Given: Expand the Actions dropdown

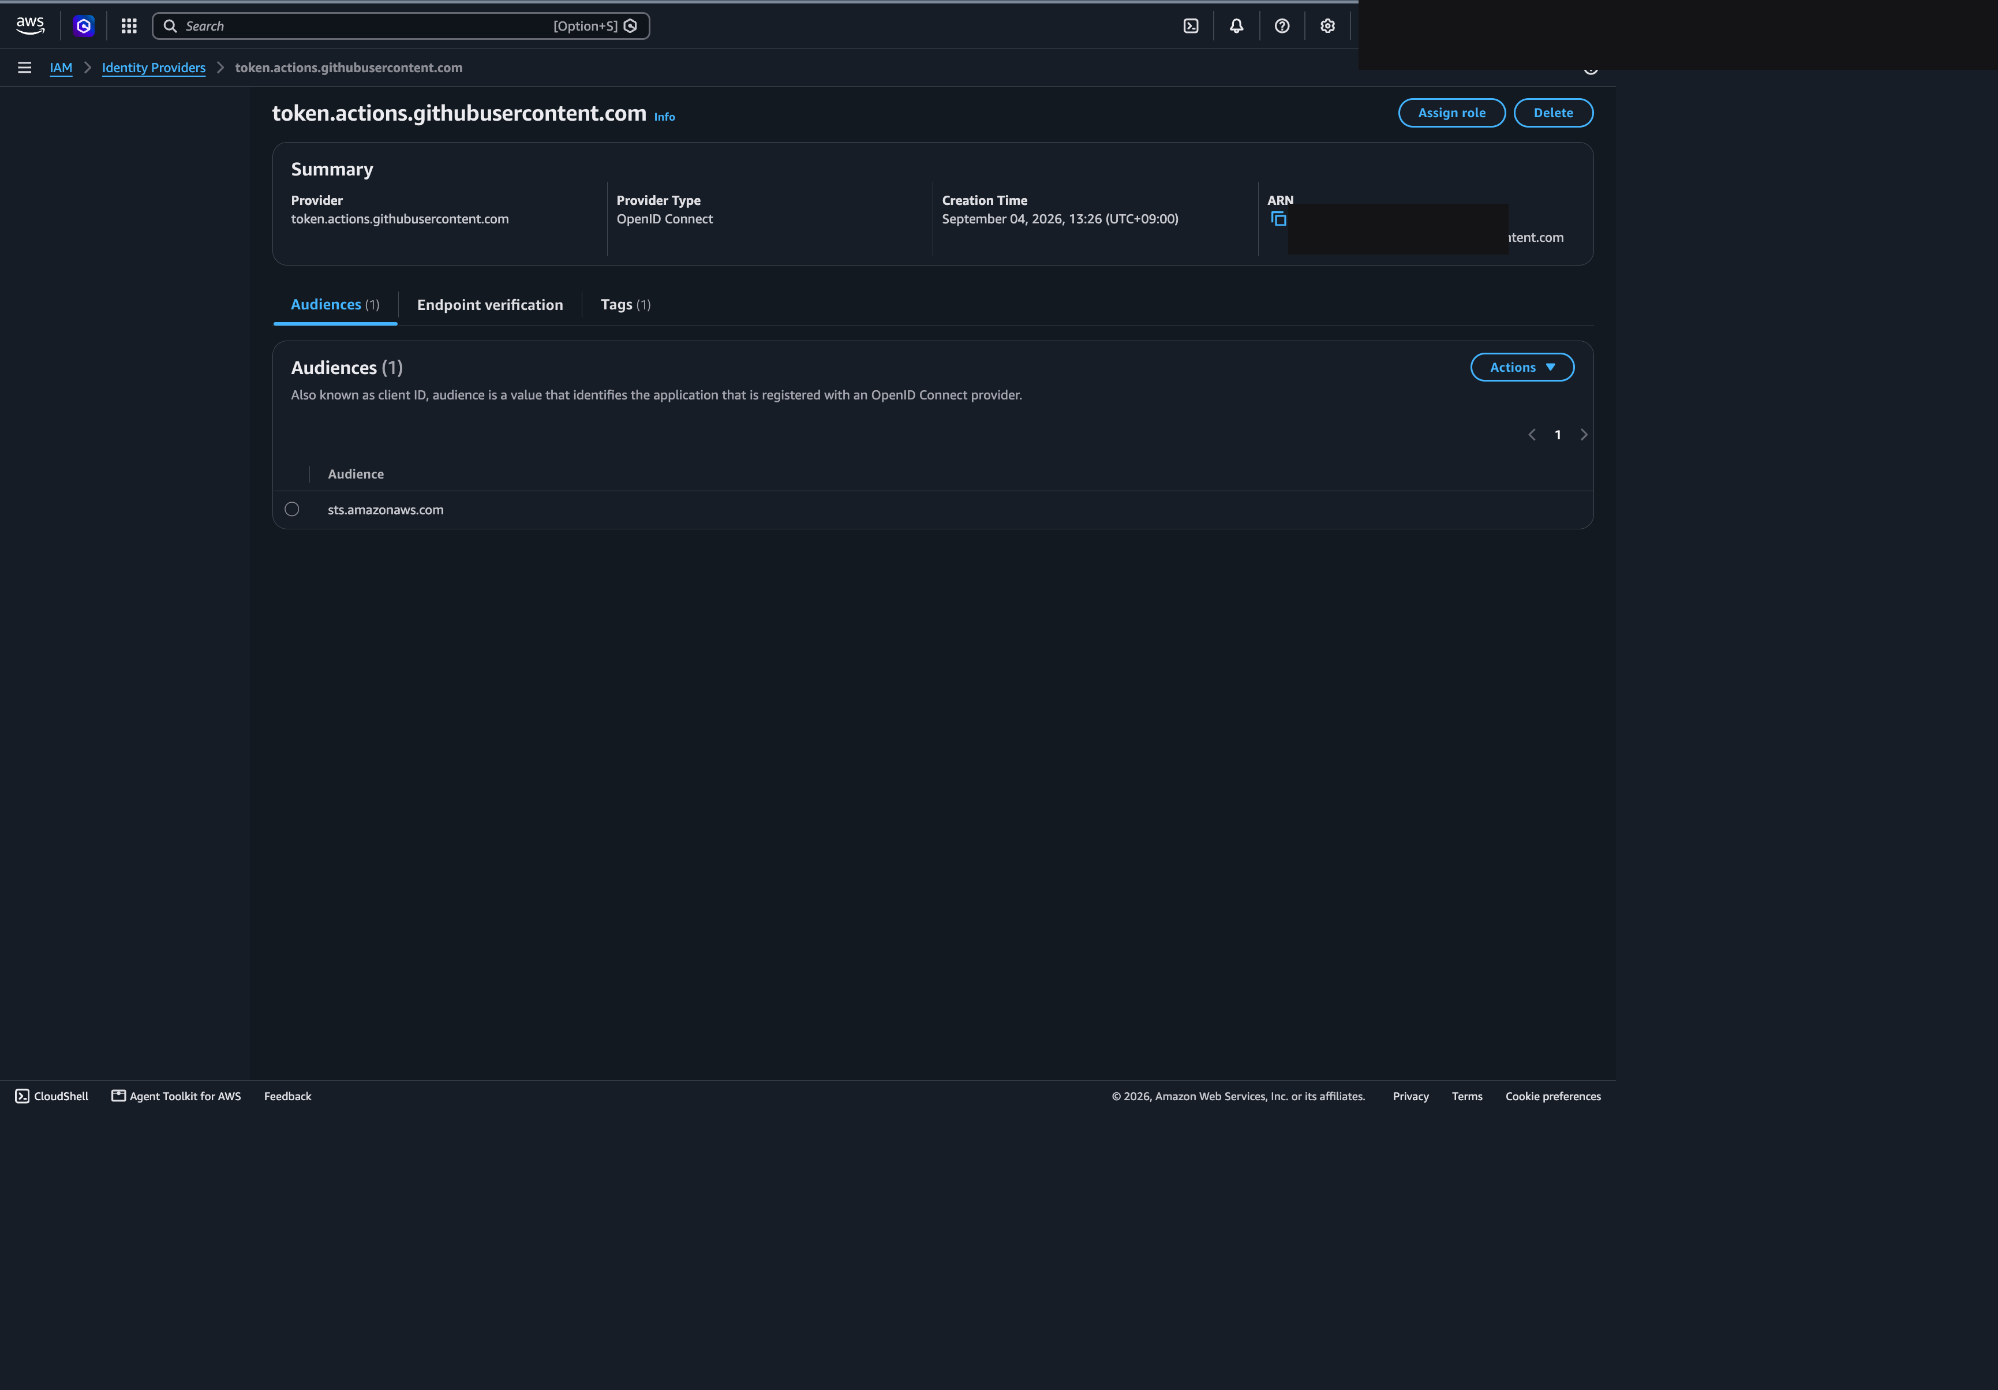Looking at the screenshot, I should 1522,367.
